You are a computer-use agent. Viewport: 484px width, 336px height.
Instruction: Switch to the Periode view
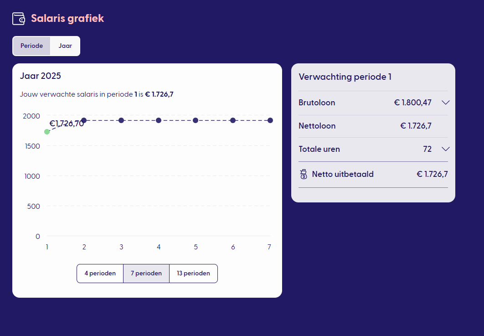(31, 46)
